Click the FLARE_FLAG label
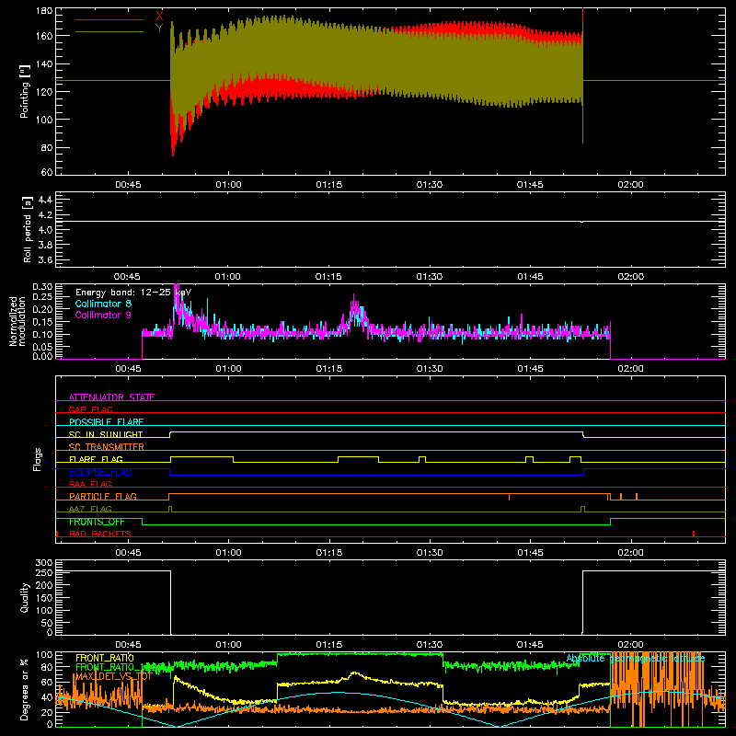736x736 pixels. pos(96,459)
